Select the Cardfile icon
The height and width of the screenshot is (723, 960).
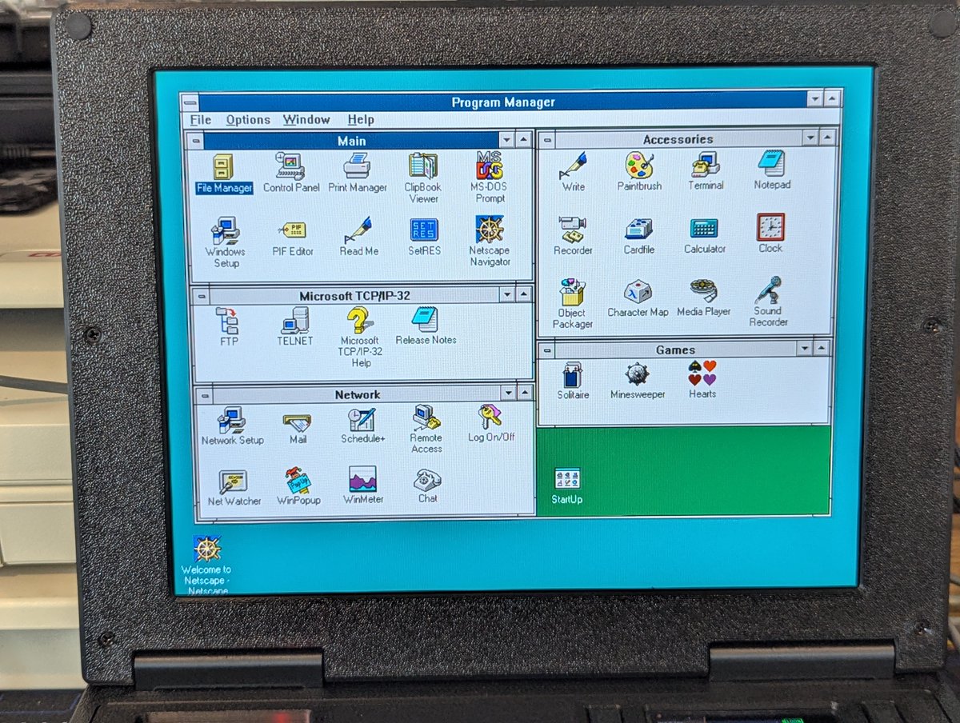pyautogui.click(x=638, y=229)
